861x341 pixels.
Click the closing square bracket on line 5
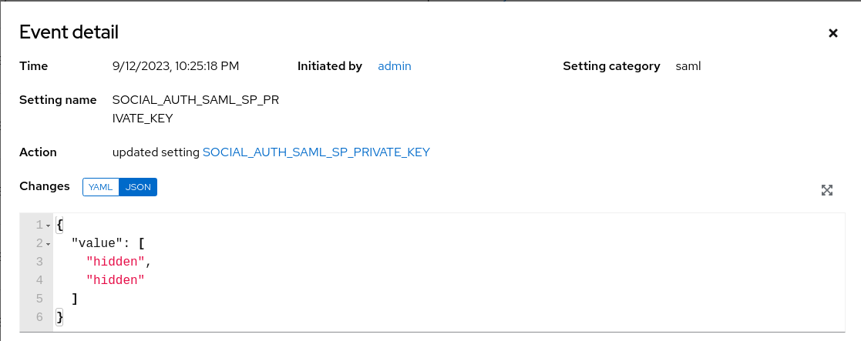point(75,299)
